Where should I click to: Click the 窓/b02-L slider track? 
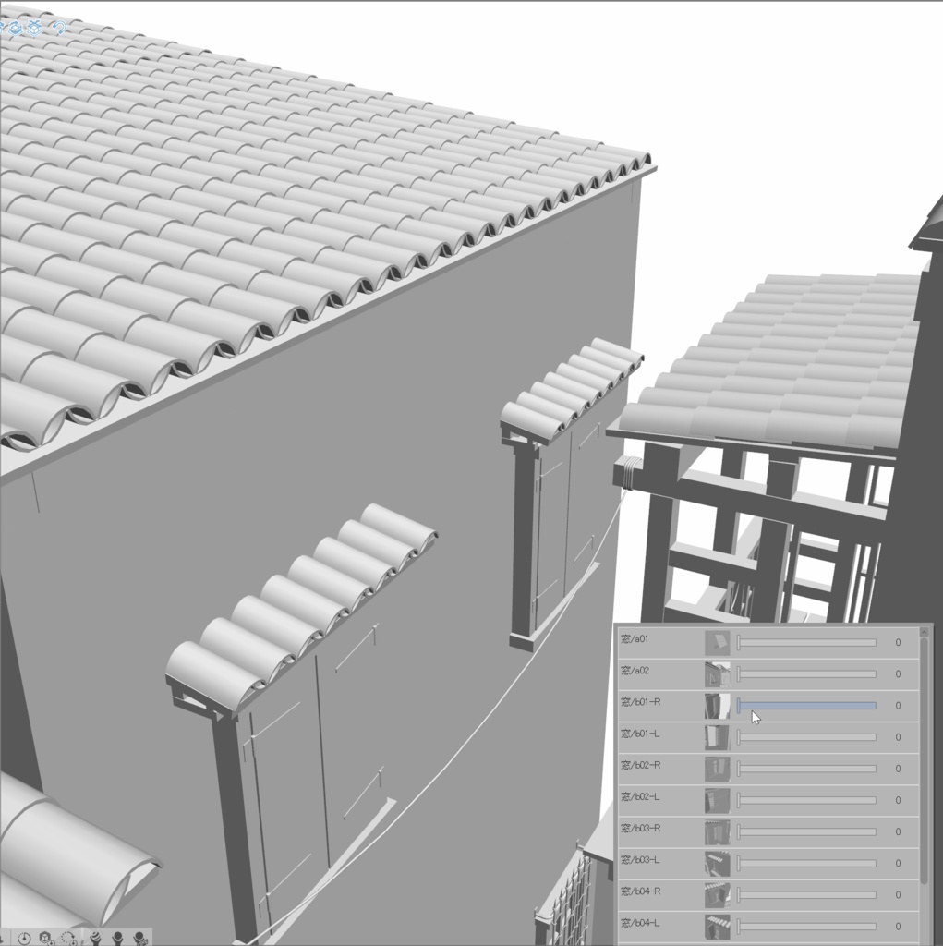[x=806, y=800]
